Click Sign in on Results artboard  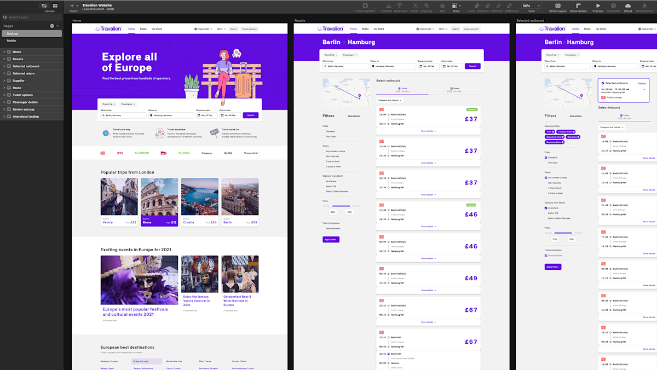click(456, 28)
